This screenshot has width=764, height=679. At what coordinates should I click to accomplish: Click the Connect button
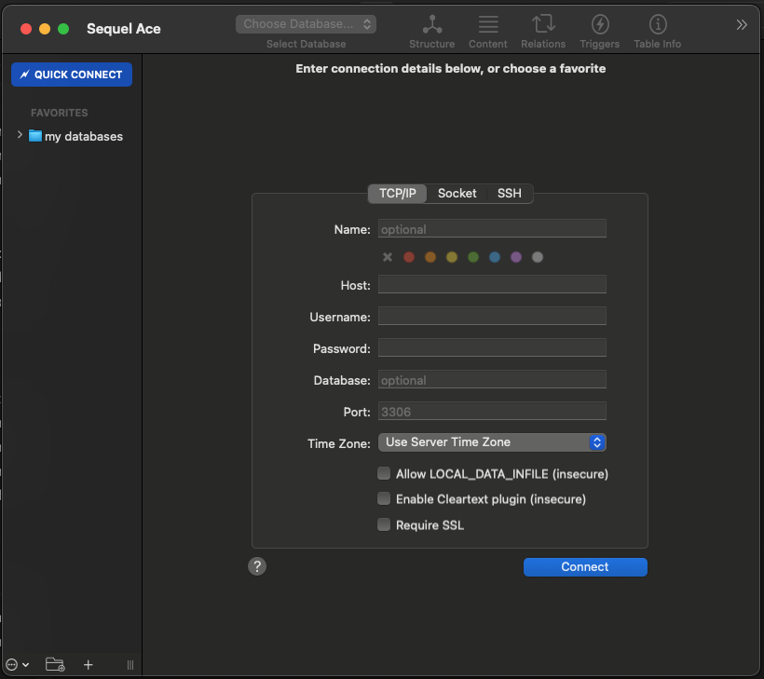(585, 567)
